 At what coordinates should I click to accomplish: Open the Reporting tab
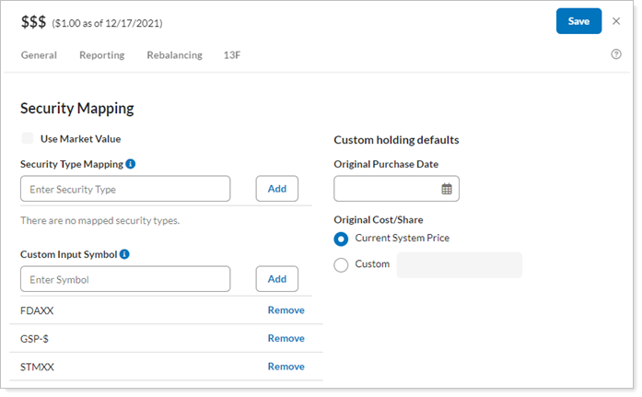pyautogui.click(x=101, y=55)
